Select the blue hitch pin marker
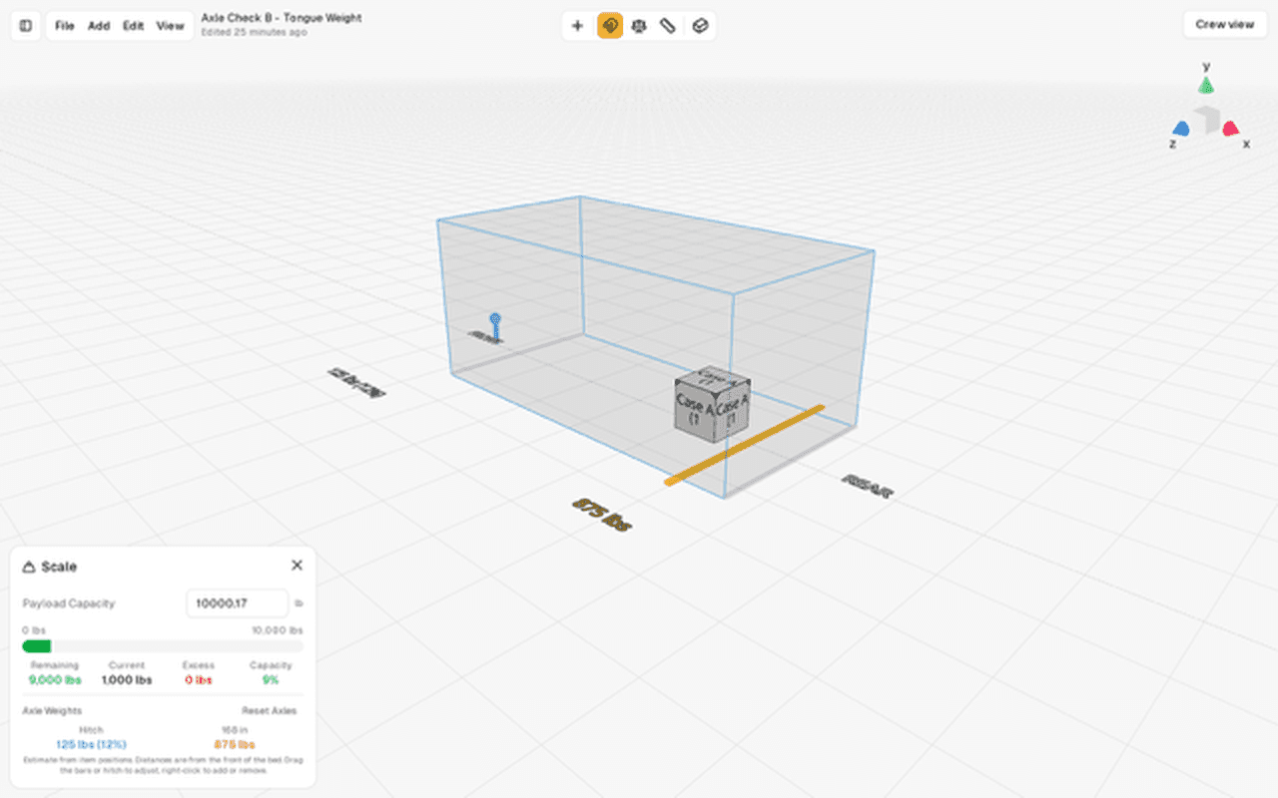This screenshot has width=1278, height=798. point(495,325)
